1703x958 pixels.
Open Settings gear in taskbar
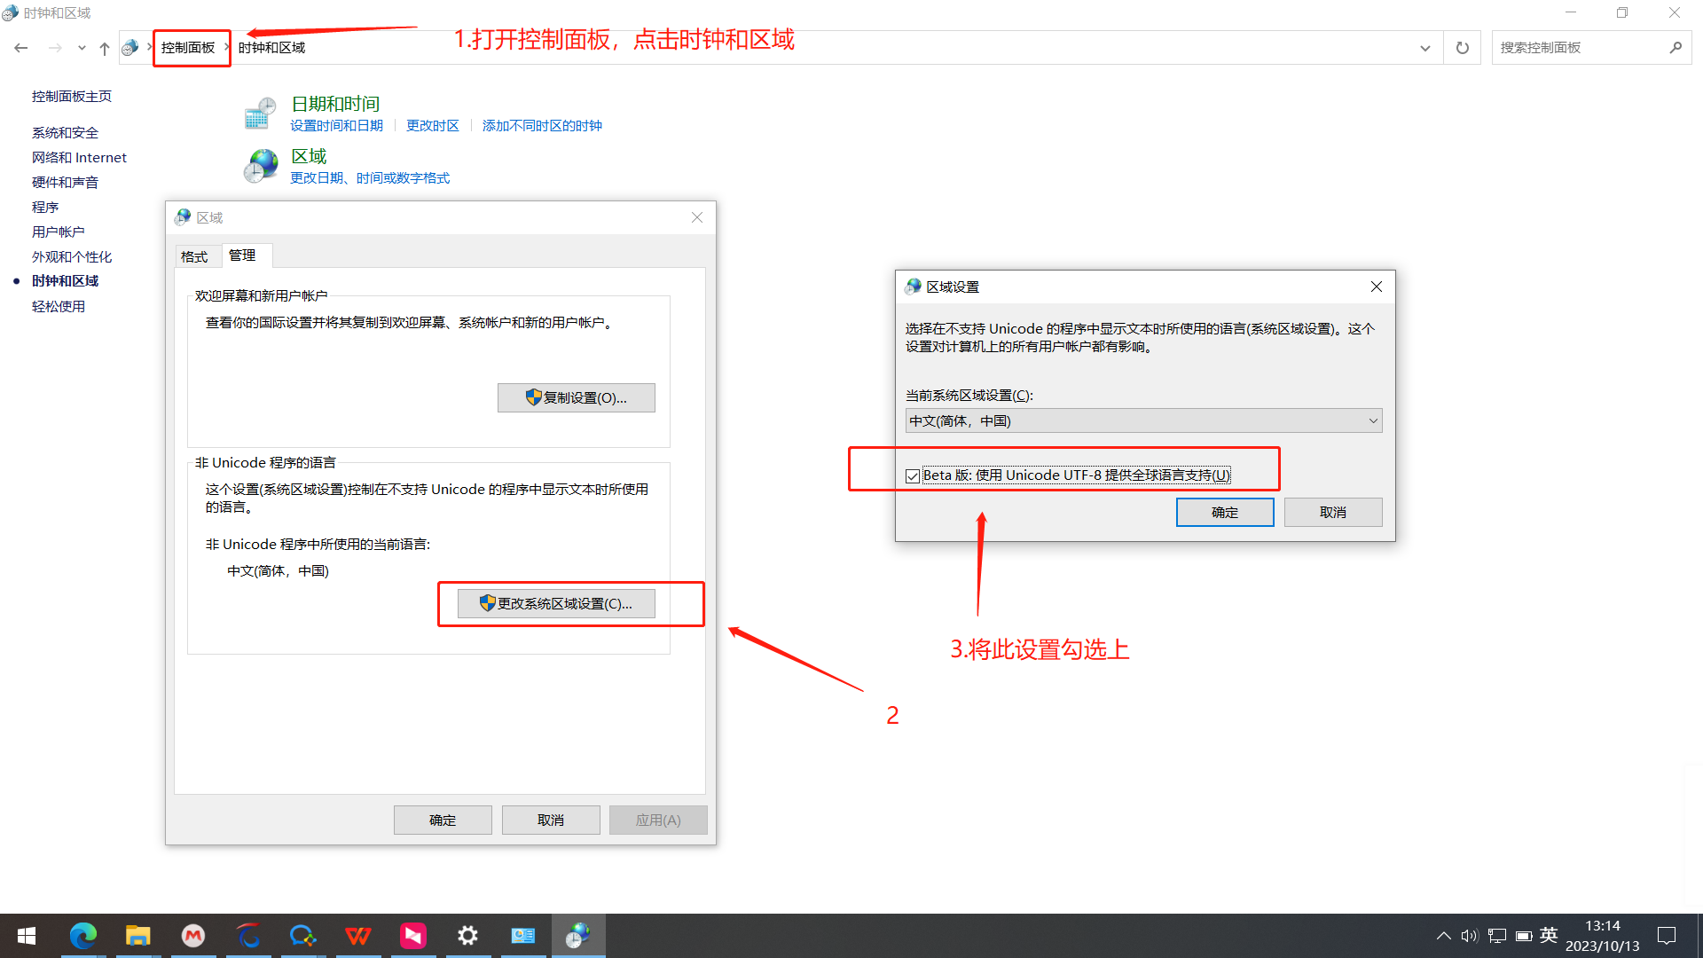467,935
